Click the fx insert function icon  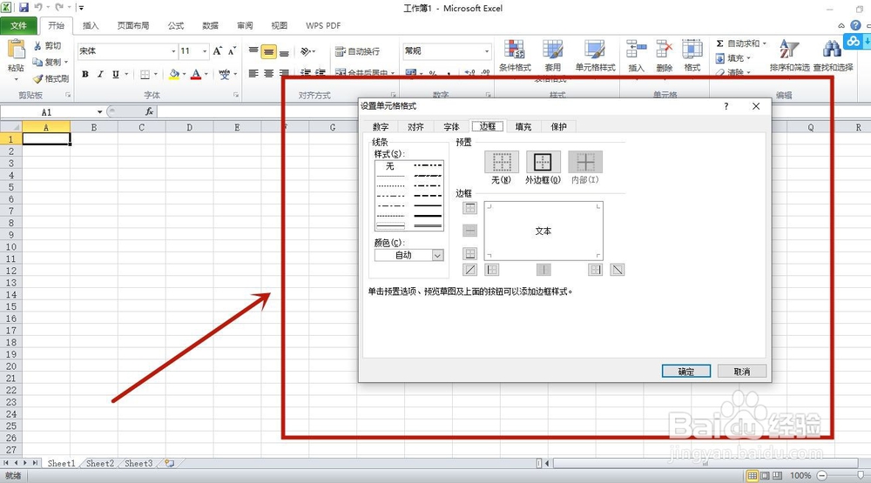click(x=150, y=111)
